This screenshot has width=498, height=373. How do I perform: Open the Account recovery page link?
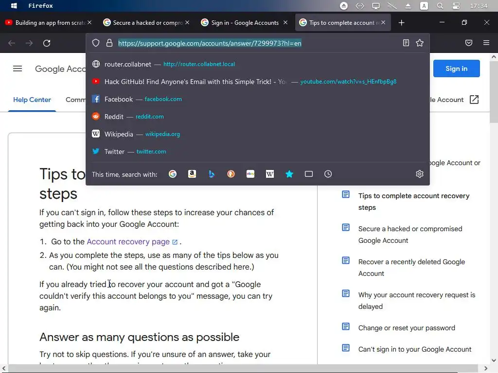(x=132, y=242)
